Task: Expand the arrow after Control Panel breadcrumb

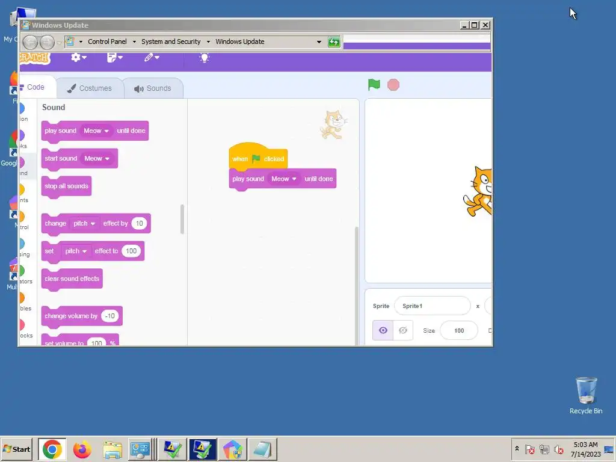Action: [x=134, y=42]
